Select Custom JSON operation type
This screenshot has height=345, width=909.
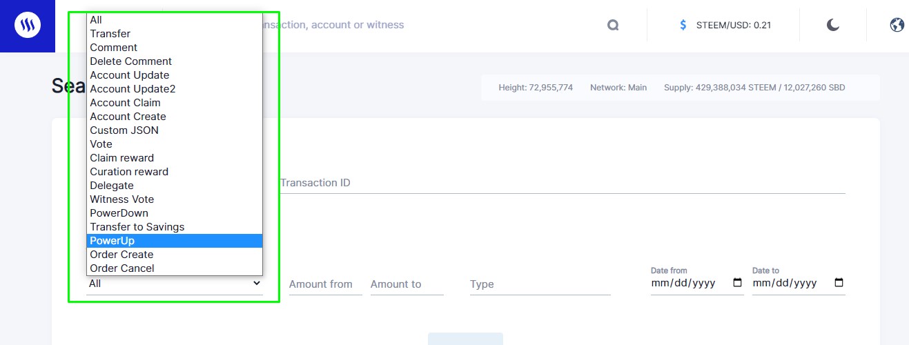tap(124, 130)
